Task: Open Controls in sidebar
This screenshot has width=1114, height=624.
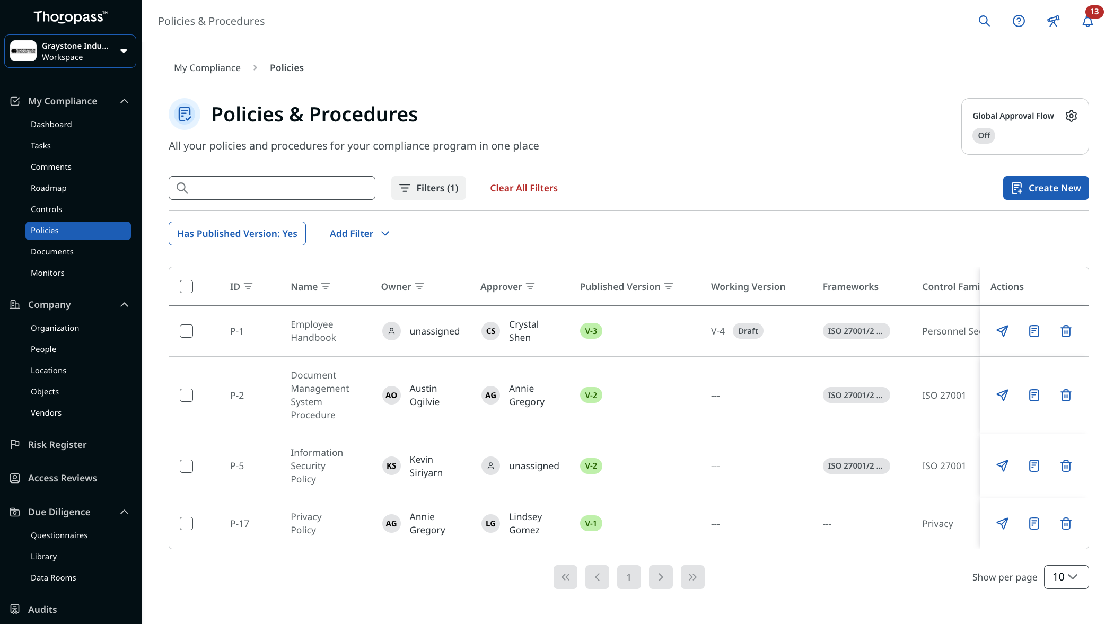Action: [46, 209]
